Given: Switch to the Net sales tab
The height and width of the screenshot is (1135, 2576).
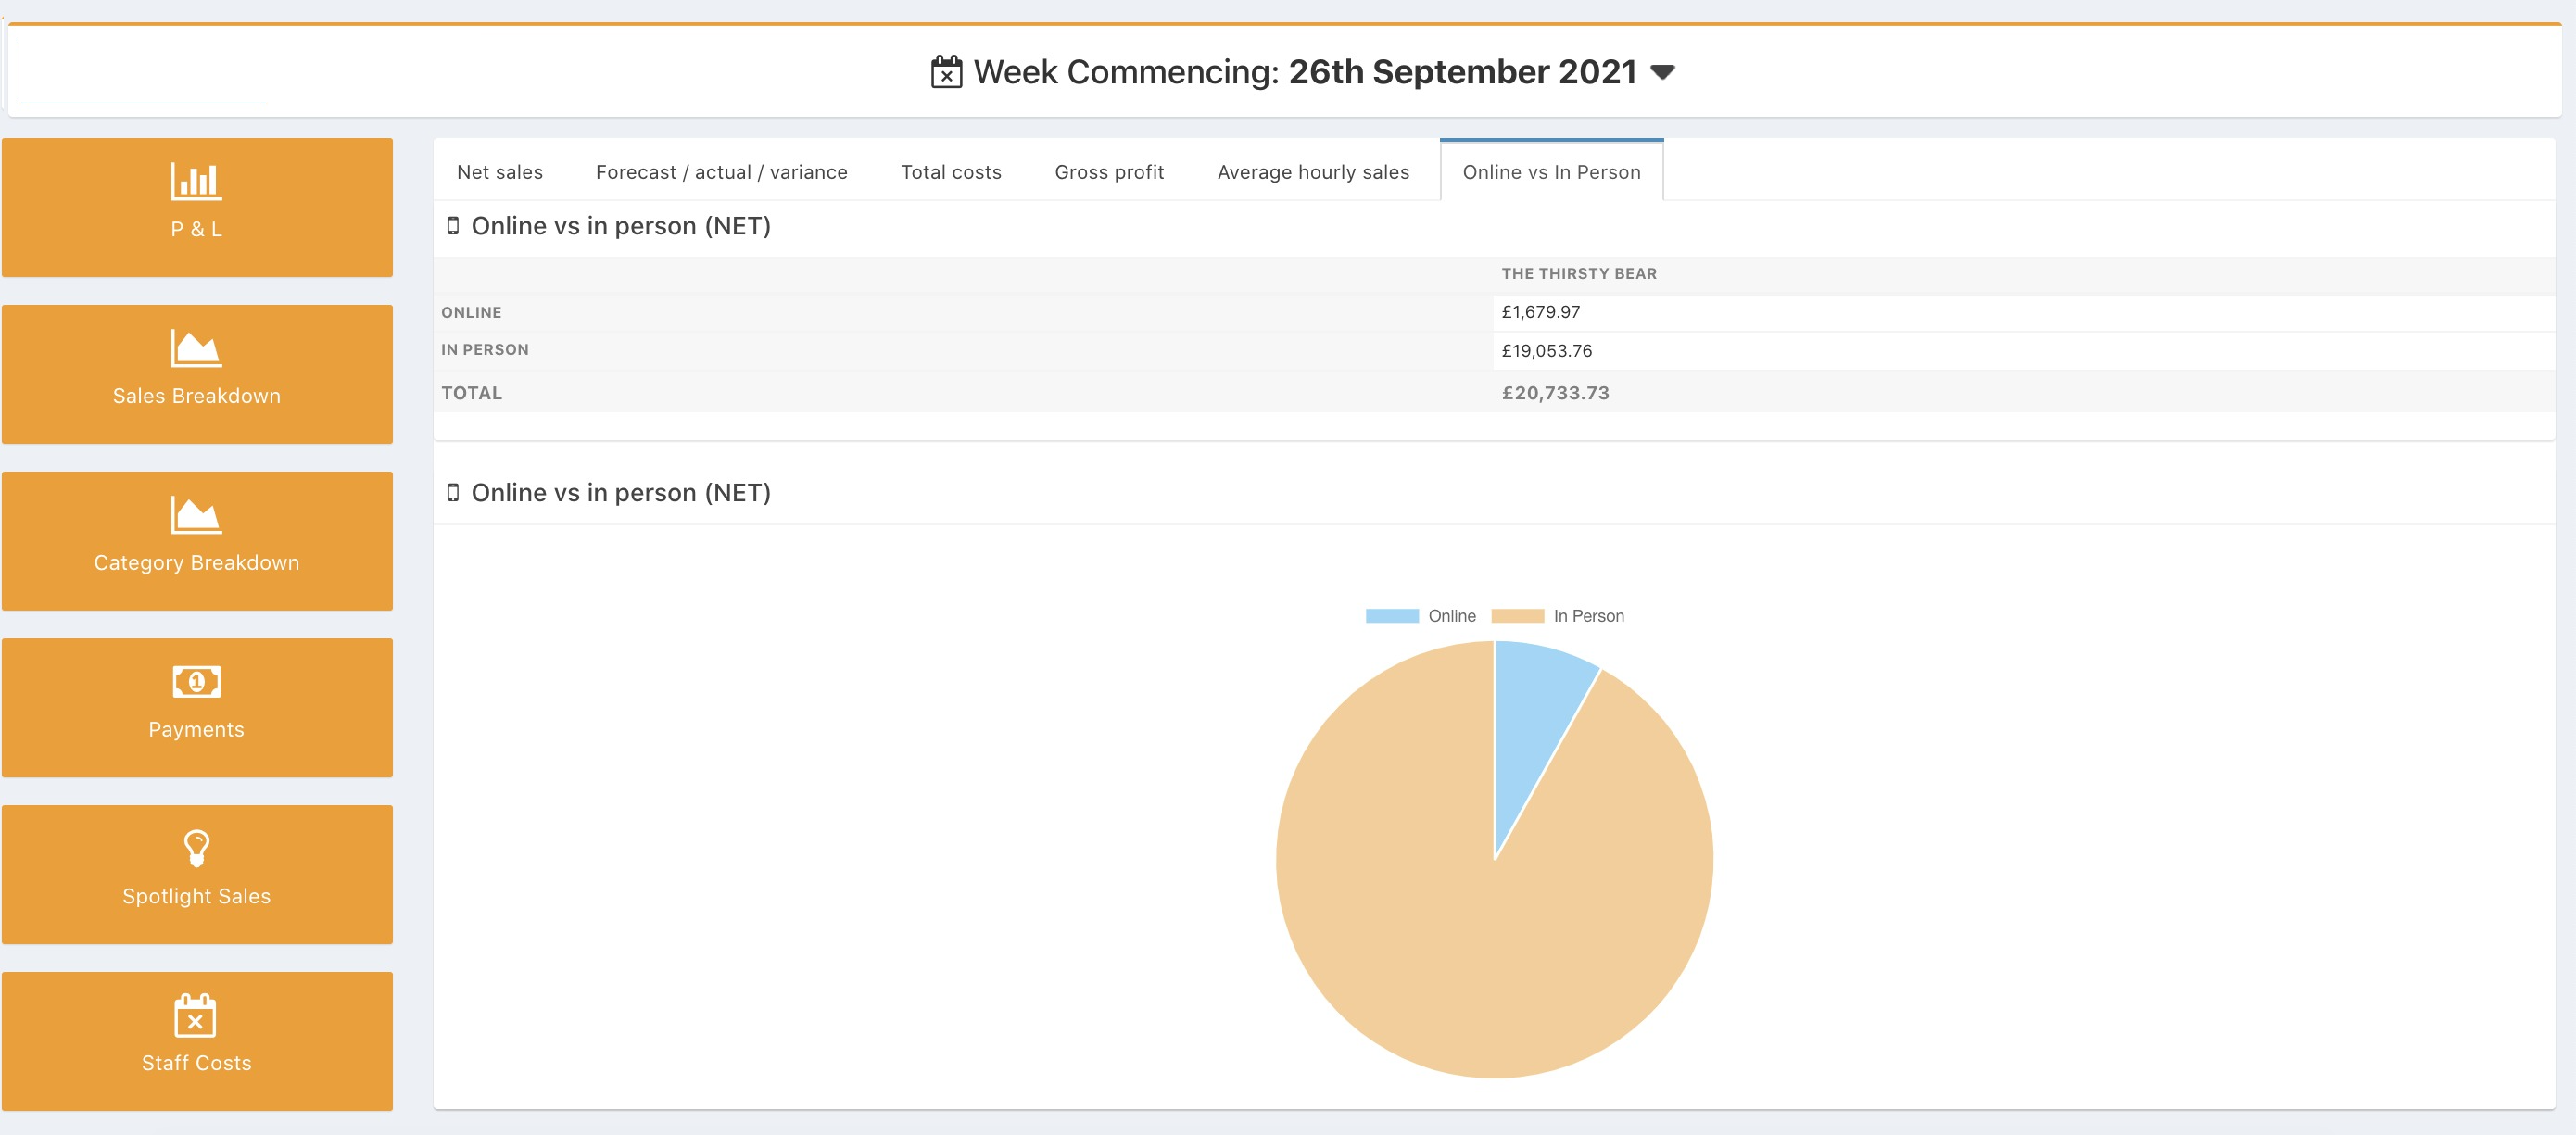Looking at the screenshot, I should (499, 172).
